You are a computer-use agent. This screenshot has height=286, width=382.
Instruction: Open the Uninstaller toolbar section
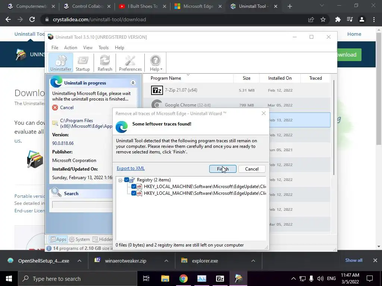[61, 63]
